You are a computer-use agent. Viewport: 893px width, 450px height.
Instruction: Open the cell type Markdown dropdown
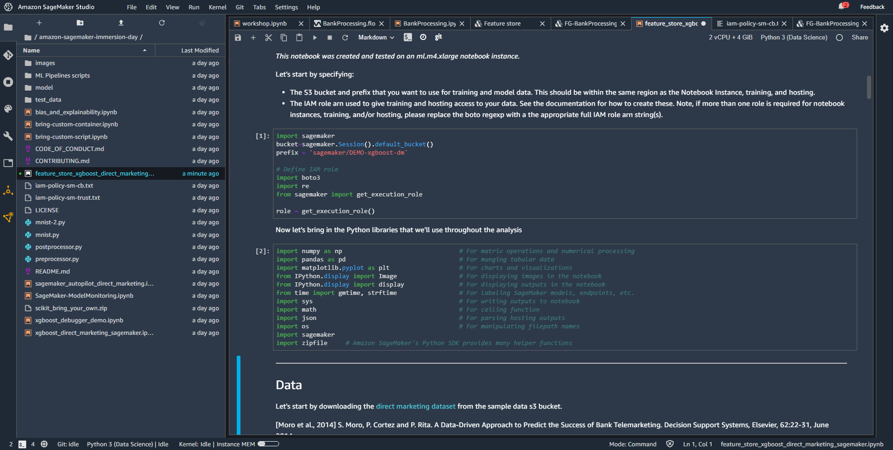[x=376, y=38]
